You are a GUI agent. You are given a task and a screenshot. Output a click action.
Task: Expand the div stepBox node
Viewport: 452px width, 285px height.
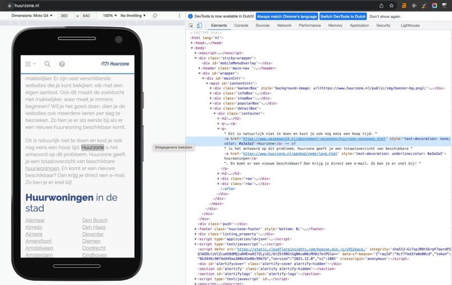click(x=211, y=98)
